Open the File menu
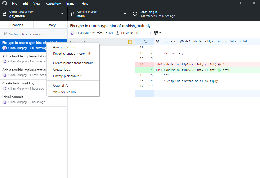This screenshot has height=178, width=260. [15, 4]
